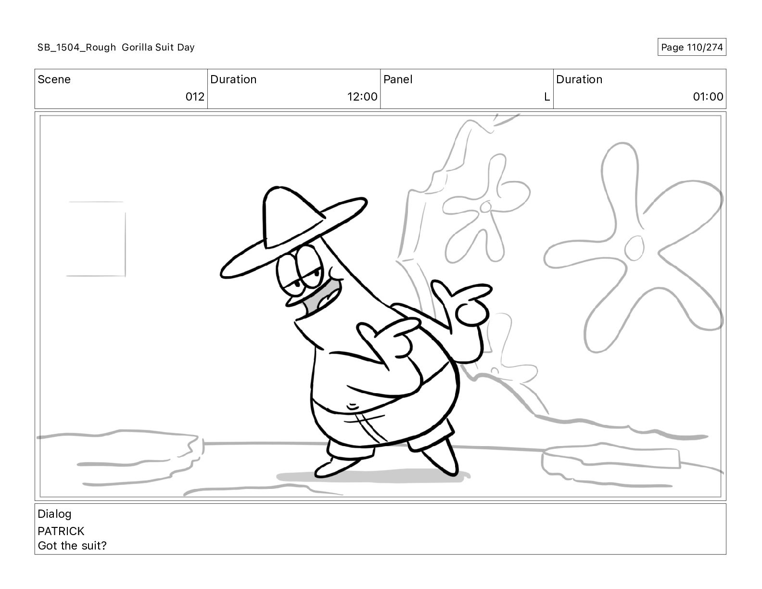Screen dimensions: 762x589
Task: Click the 'Scene' header label
Action: coord(54,79)
